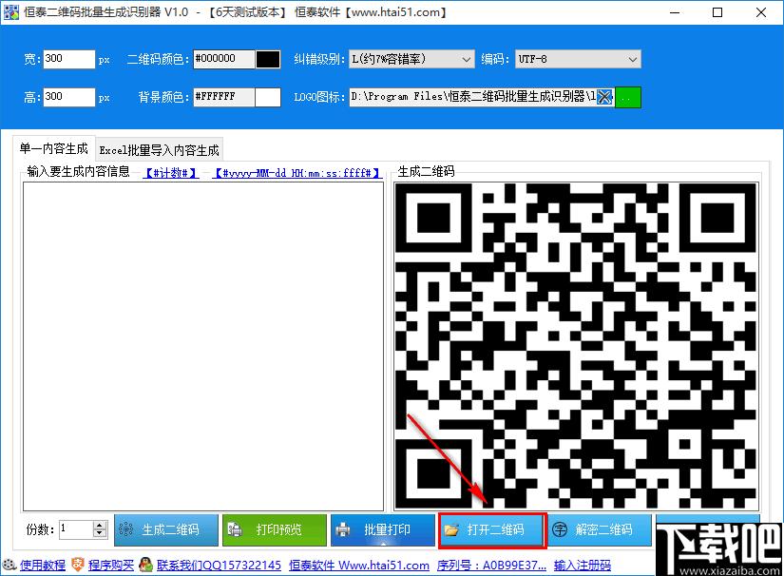Open 打印预览 print preview
The image size is (784, 576).
point(275,530)
